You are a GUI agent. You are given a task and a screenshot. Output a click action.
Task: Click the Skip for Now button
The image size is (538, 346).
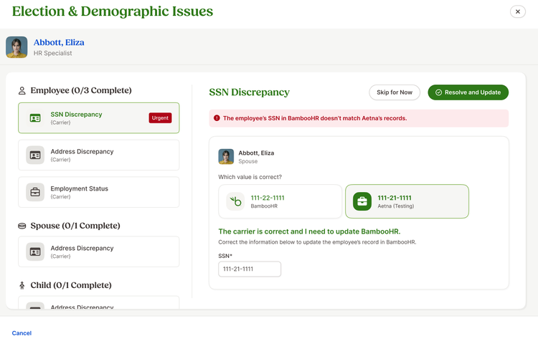point(395,92)
